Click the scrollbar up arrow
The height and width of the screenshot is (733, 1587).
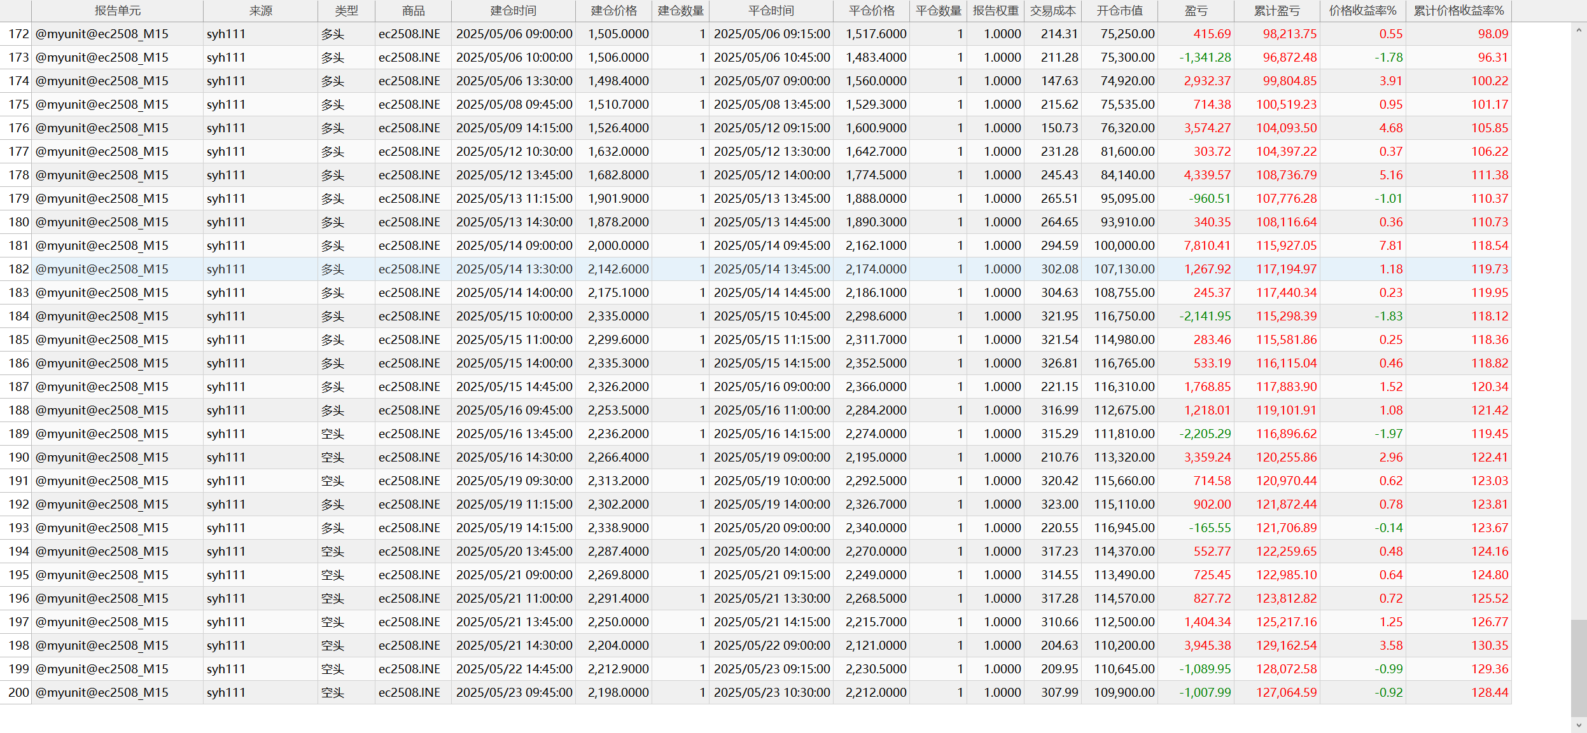pyautogui.click(x=1579, y=30)
